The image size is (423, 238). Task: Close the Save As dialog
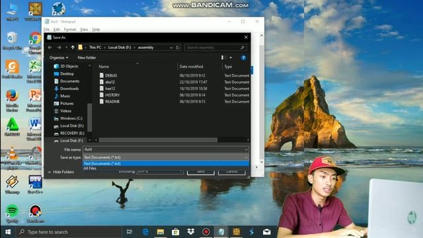(246, 38)
